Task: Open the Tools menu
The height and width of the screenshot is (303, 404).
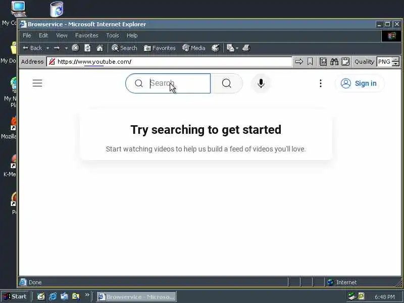Action: click(x=113, y=35)
